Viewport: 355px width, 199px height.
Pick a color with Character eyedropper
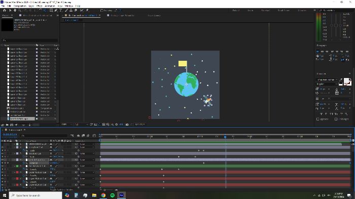coord(341,79)
